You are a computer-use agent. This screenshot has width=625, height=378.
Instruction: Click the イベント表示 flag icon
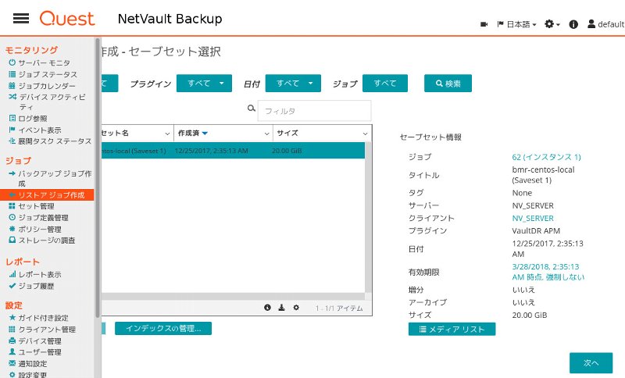tap(12, 130)
